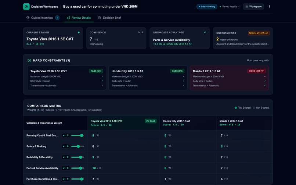Click Toyota Vios Parts & Service score 10
296x185 pixels.
click(x=94, y=168)
